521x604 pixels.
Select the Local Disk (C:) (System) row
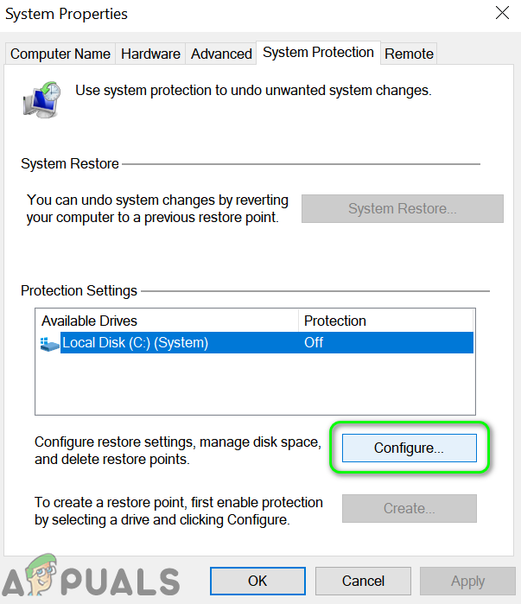pos(135,343)
